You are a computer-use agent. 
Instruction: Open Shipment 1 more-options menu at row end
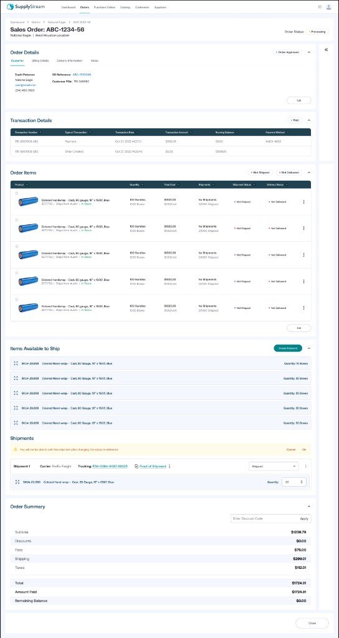point(305,466)
